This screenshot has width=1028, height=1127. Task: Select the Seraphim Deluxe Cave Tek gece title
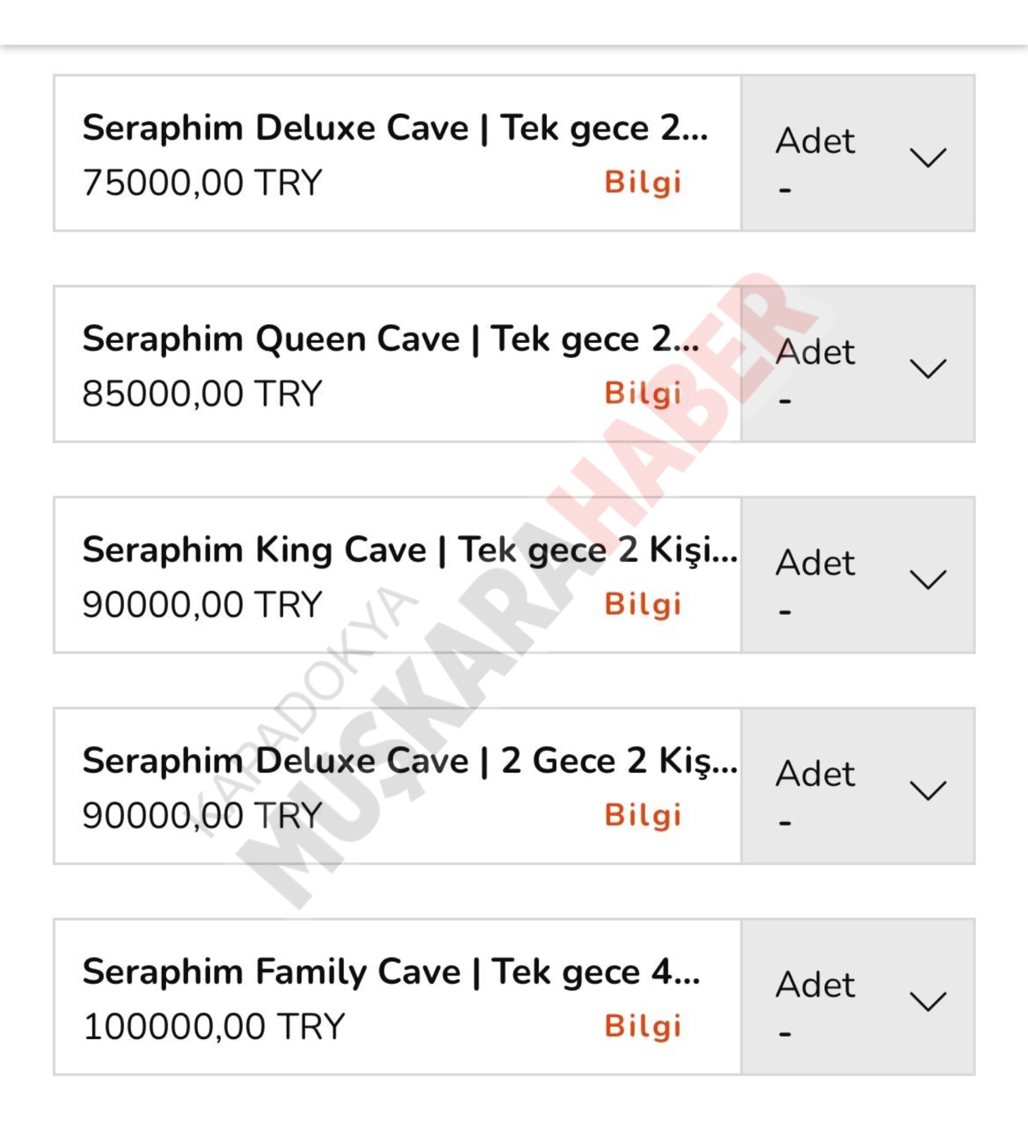point(394,128)
